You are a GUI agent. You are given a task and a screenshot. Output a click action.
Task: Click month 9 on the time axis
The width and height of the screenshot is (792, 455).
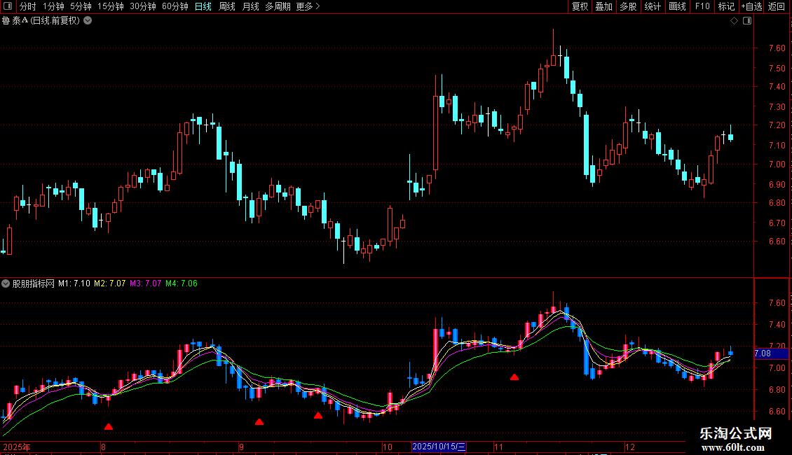point(241,447)
